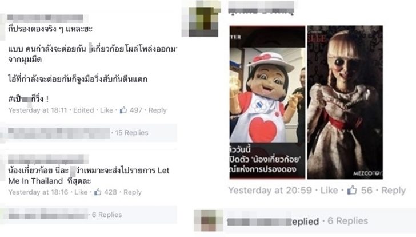Open the mascot photo with heart apron

267,102
